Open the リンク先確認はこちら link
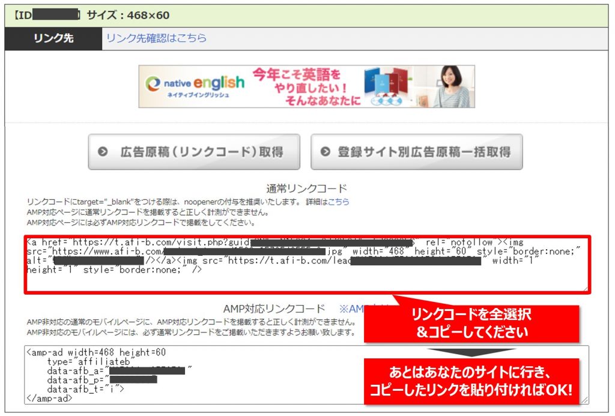 point(156,38)
